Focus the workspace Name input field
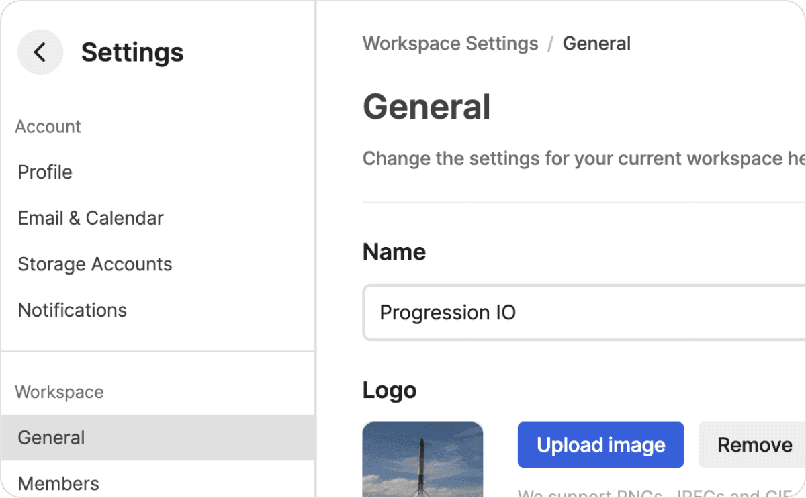Screen dimensions: 806x498 (584, 313)
